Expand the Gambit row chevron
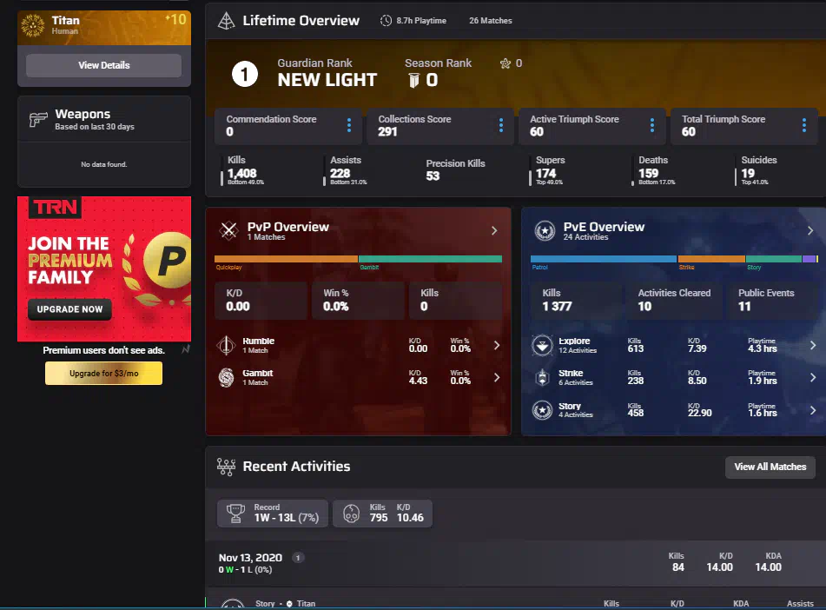826x610 pixels. 496,377
